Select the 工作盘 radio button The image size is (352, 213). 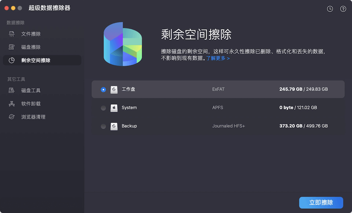tap(103, 89)
